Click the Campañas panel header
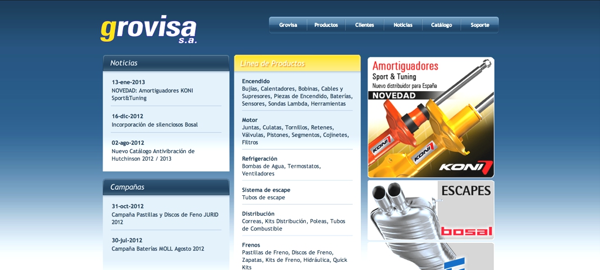Viewport: 600px width, 270px height. click(x=166, y=187)
